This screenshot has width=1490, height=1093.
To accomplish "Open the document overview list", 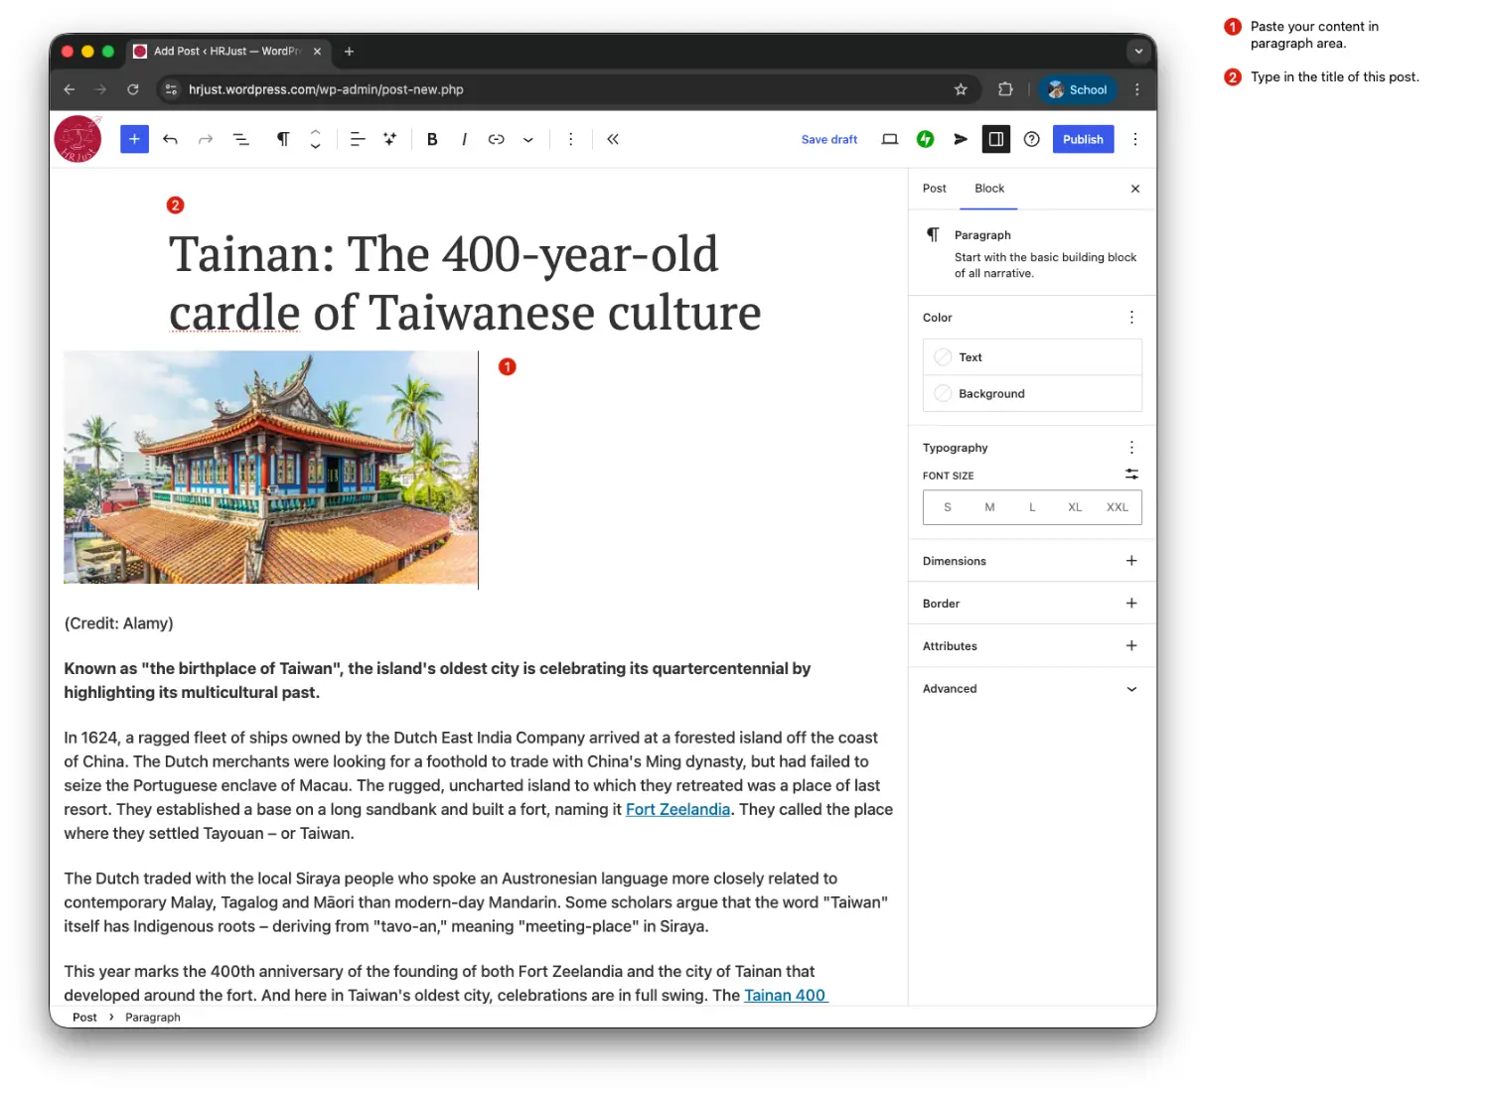I will click(x=241, y=139).
